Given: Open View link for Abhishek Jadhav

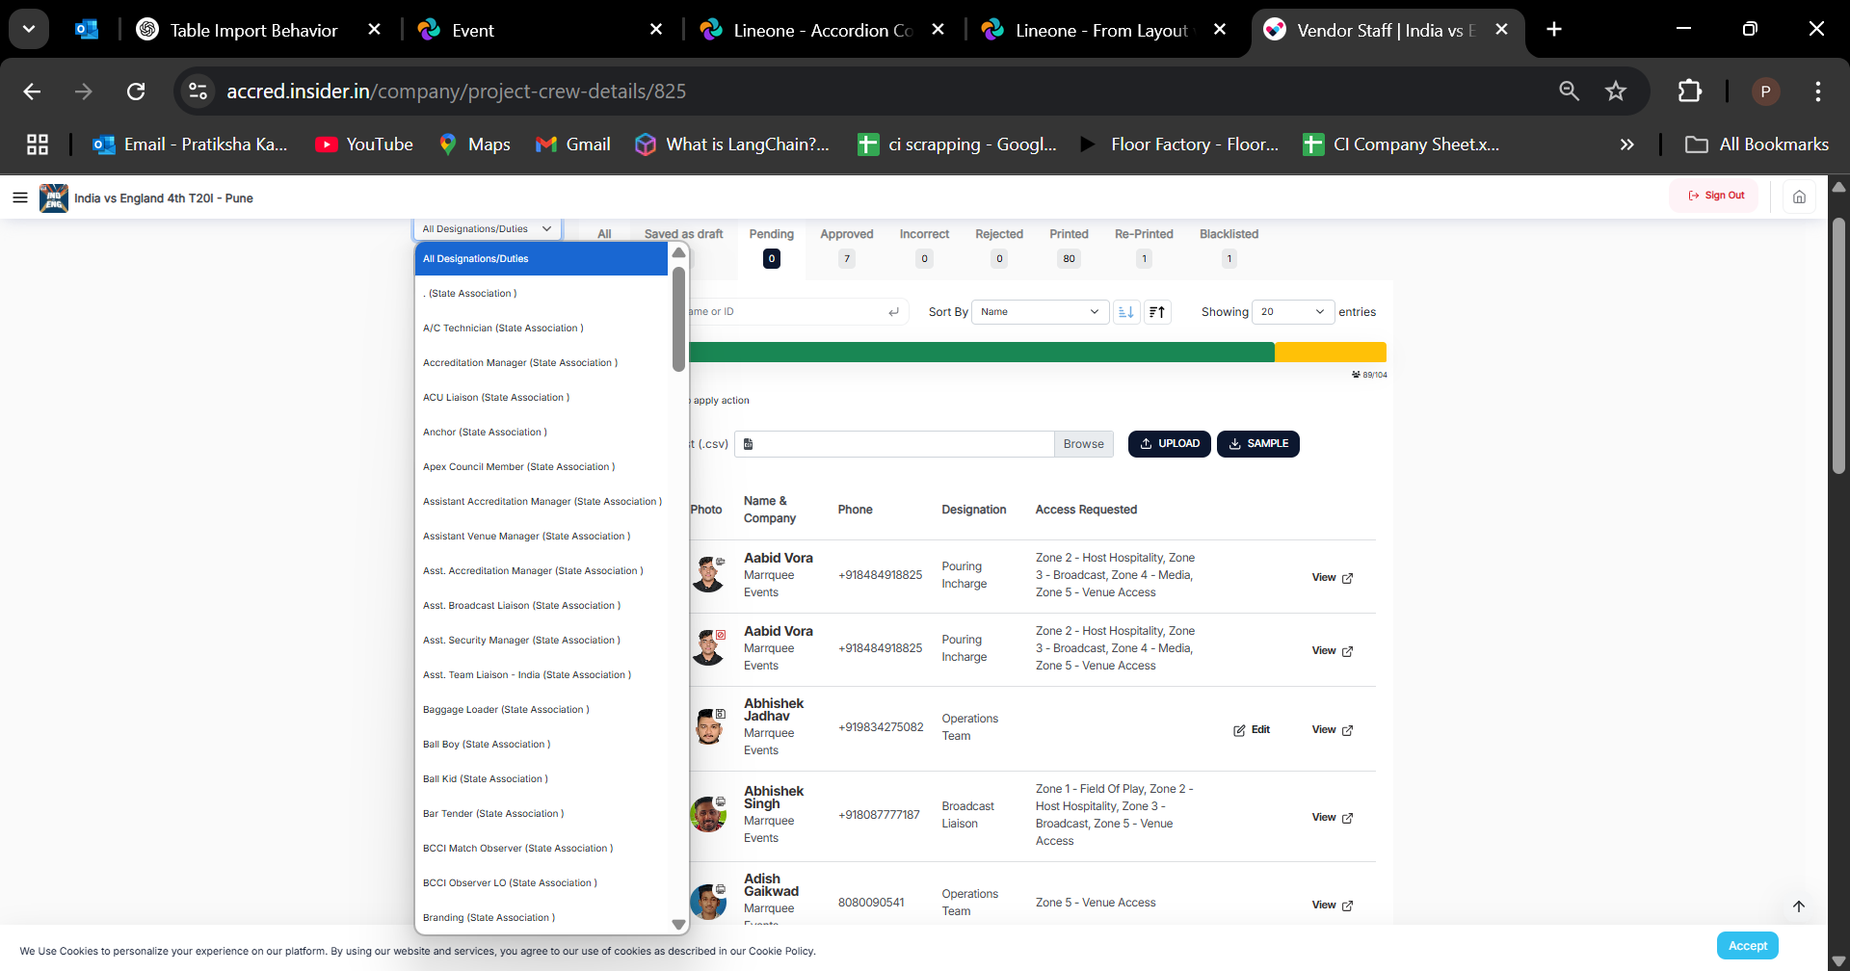Looking at the screenshot, I should [1332, 730].
